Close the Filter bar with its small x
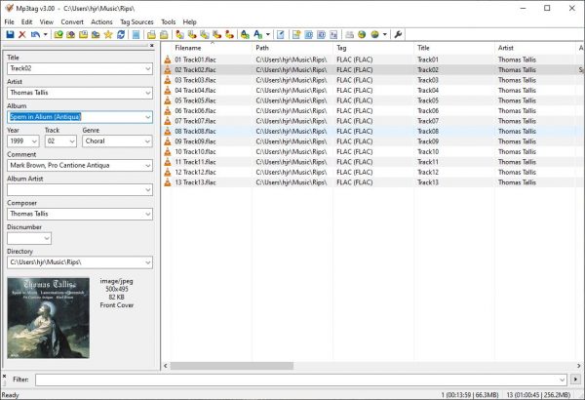 click(4, 376)
